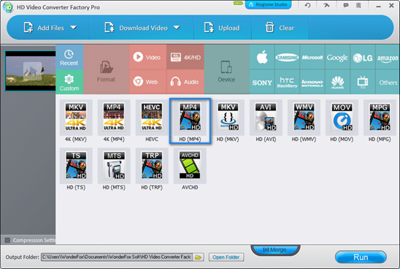400x269 pixels.
Task: Select the HD (MTS) camcorder icon
Action: (x=114, y=166)
